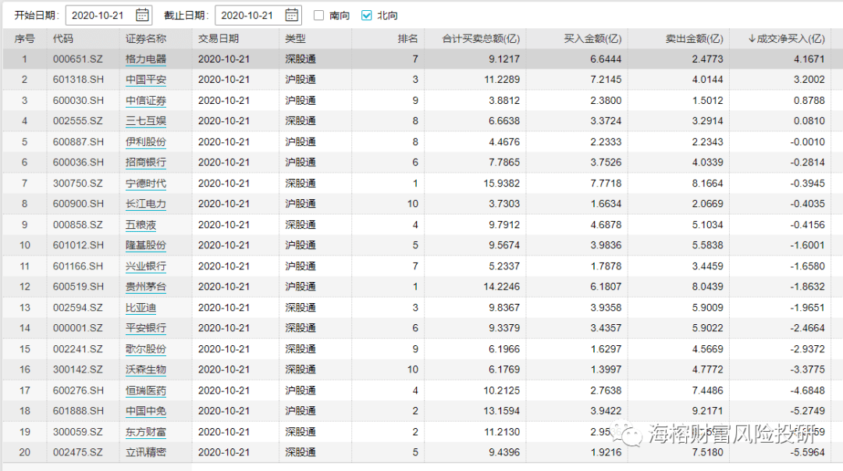Open 格力电器 stock link
Viewport: 843px width, 471px height.
[146, 59]
